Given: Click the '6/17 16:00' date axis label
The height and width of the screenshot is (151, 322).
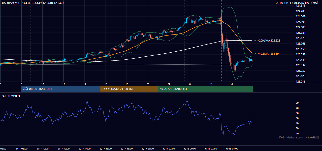Looking at the screenshot, I should (106, 148).
